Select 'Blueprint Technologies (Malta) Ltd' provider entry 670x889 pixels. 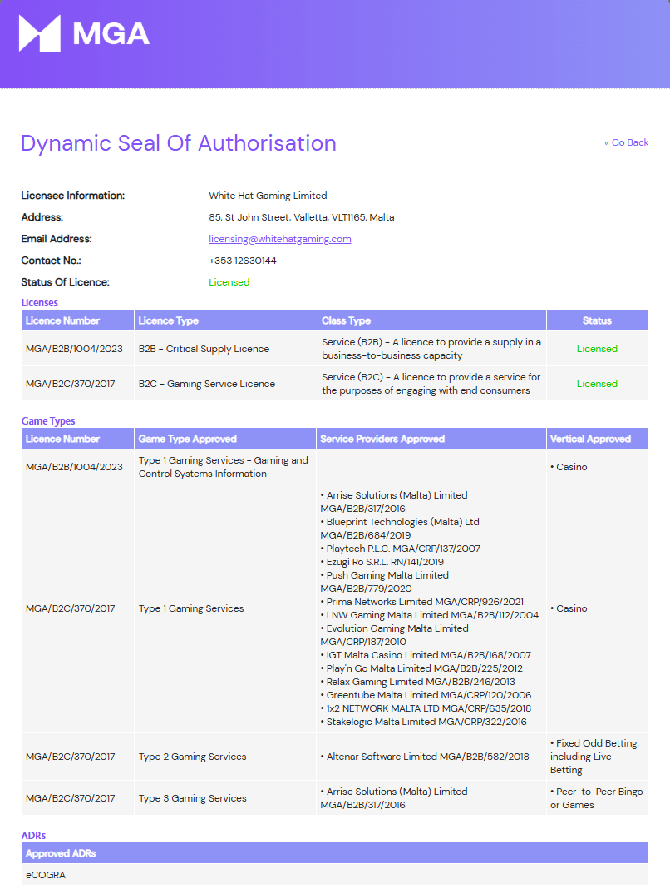click(400, 529)
